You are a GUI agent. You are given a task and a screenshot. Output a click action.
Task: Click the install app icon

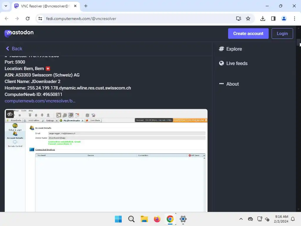tap(238, 19)
